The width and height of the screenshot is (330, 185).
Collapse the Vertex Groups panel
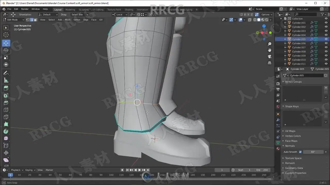[x=293, y=82]
